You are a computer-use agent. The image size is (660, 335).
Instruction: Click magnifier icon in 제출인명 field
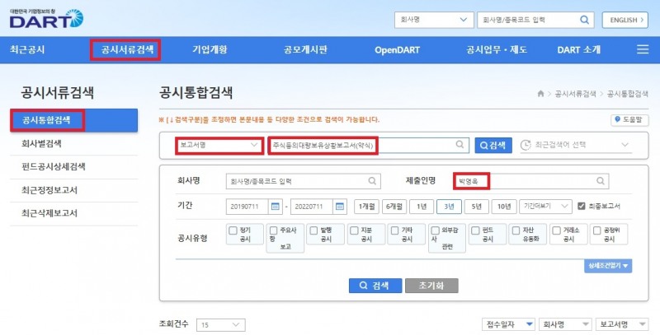pos(601,181)
